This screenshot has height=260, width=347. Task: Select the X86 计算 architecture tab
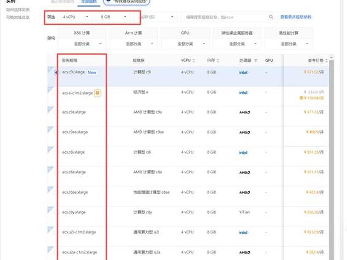[x=82, y=33]
